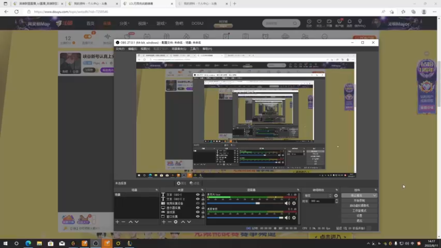Go to Douyu 首页 link
The width and height of the screenshot is (441, 248).
tap(90, 23)
